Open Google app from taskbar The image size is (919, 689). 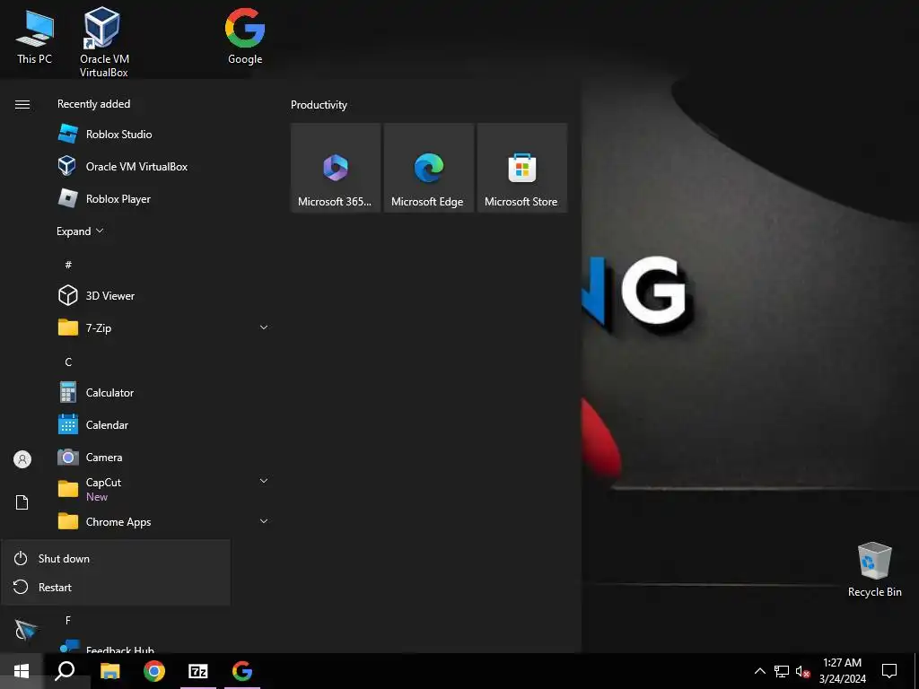pyautogui.click(x=242, y=671)
